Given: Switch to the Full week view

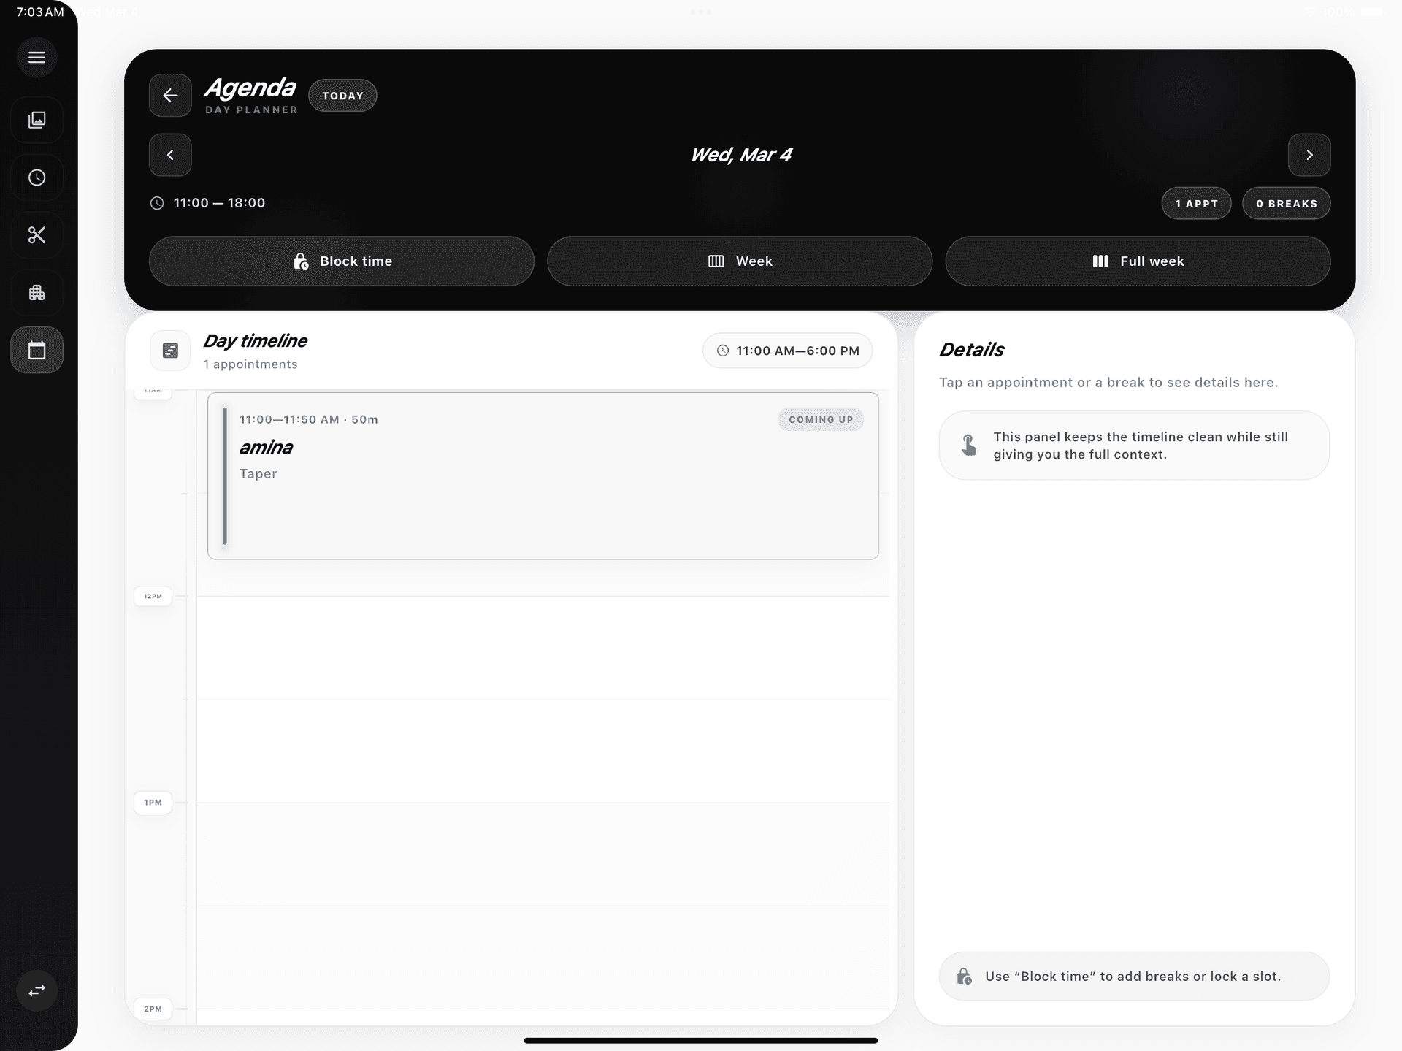Looking at the screenshot, I should point(1138,261).
